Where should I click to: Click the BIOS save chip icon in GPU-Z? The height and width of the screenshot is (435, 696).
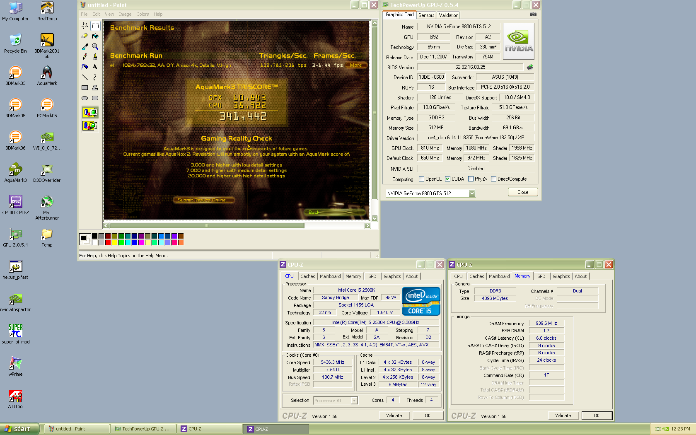coord(530,67)
